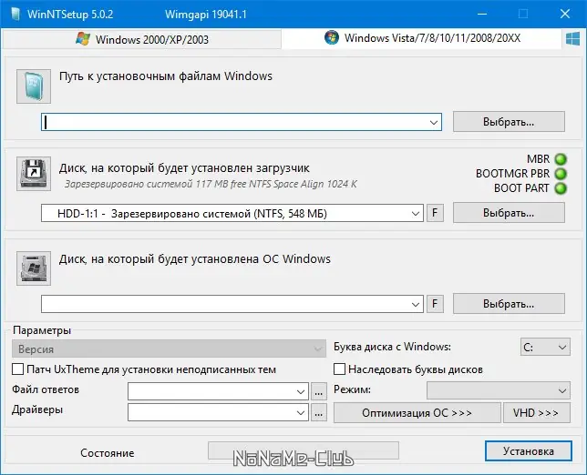Click the BOOT PART green status light
The width and height of the screenshot is (587, 475).
click(x=561, y=188)
